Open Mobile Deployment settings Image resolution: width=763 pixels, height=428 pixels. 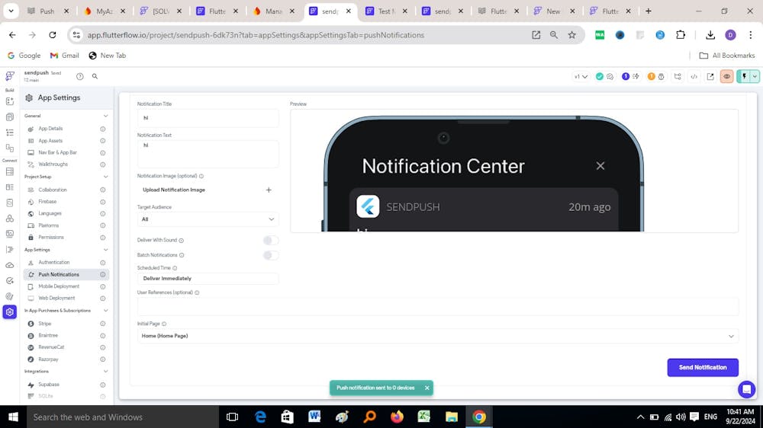pos(59,286)
